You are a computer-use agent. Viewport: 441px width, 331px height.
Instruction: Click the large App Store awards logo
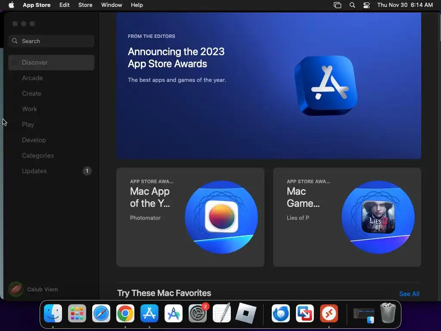(x=326, y=86)
